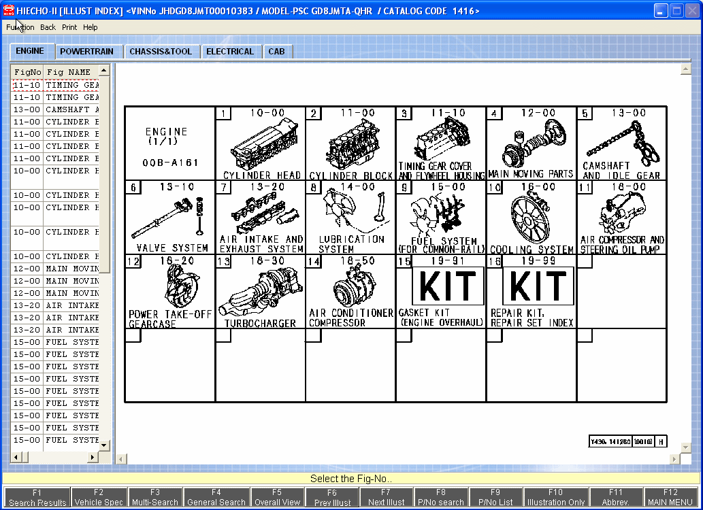Viewport: 703px width, 510px height.
Task: Select the Cylinder Block 11-00 illustration
Action: pyautogui.click(x=350, y=143)
